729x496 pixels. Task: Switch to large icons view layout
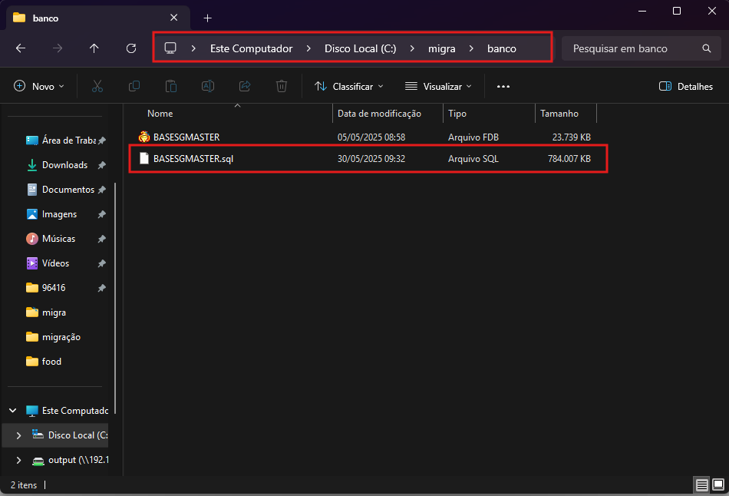(x=717, y=485)
